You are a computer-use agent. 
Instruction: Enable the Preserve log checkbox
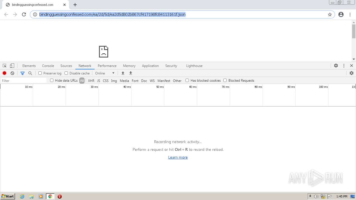pos(40,73)
